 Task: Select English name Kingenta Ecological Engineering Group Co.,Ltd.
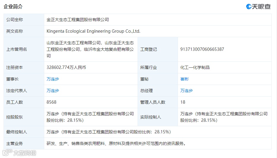(93, 31)
